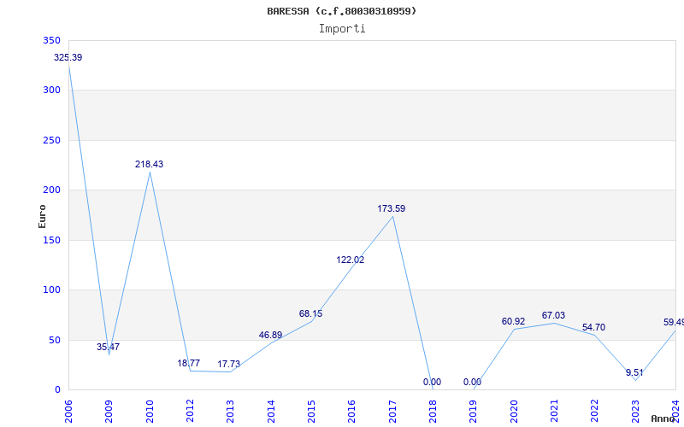
Task: Click the 9.51 data label
Action: pyautogui.click(x=634, y=373)
